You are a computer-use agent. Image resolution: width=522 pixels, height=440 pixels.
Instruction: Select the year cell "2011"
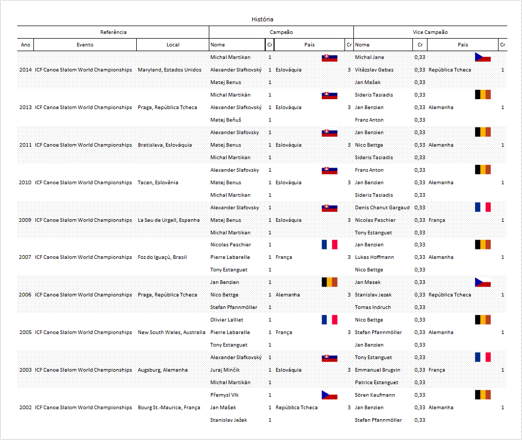click(x=25, y=145)
